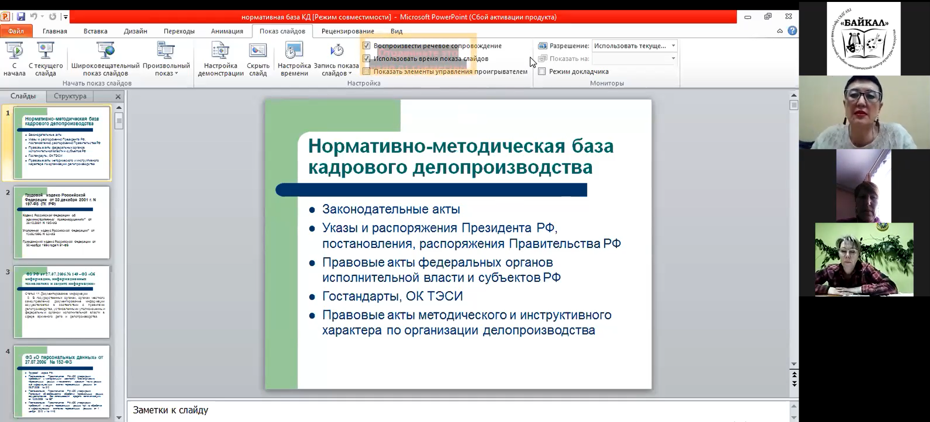This screenshot has height=422, width=930.
Task: Toggle Использовать время показа слайдов checkbox
Action: (x=367, y=59)
